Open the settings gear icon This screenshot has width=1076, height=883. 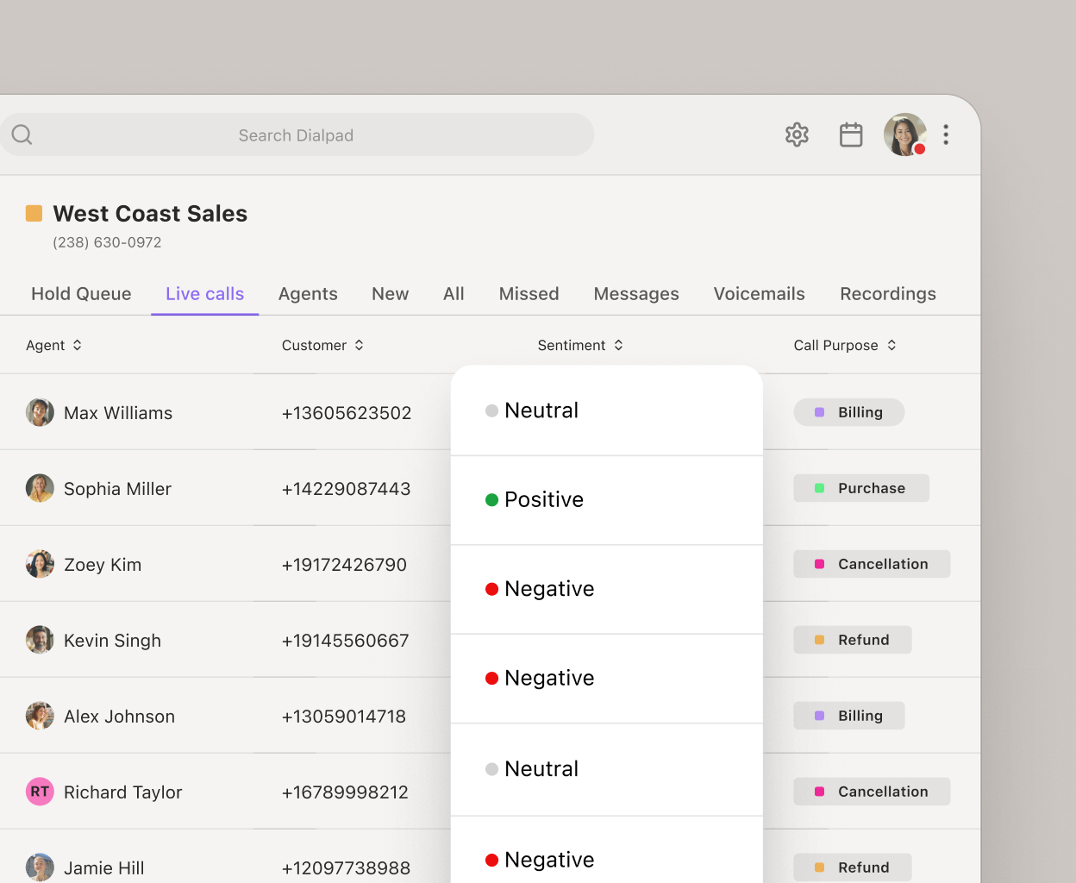(x=797, y=135)
